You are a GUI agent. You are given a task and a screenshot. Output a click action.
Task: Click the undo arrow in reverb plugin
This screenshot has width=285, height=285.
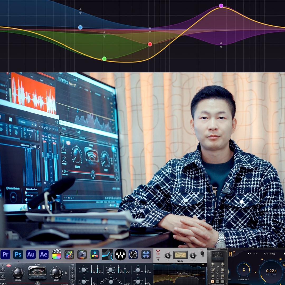pos(249,254)
